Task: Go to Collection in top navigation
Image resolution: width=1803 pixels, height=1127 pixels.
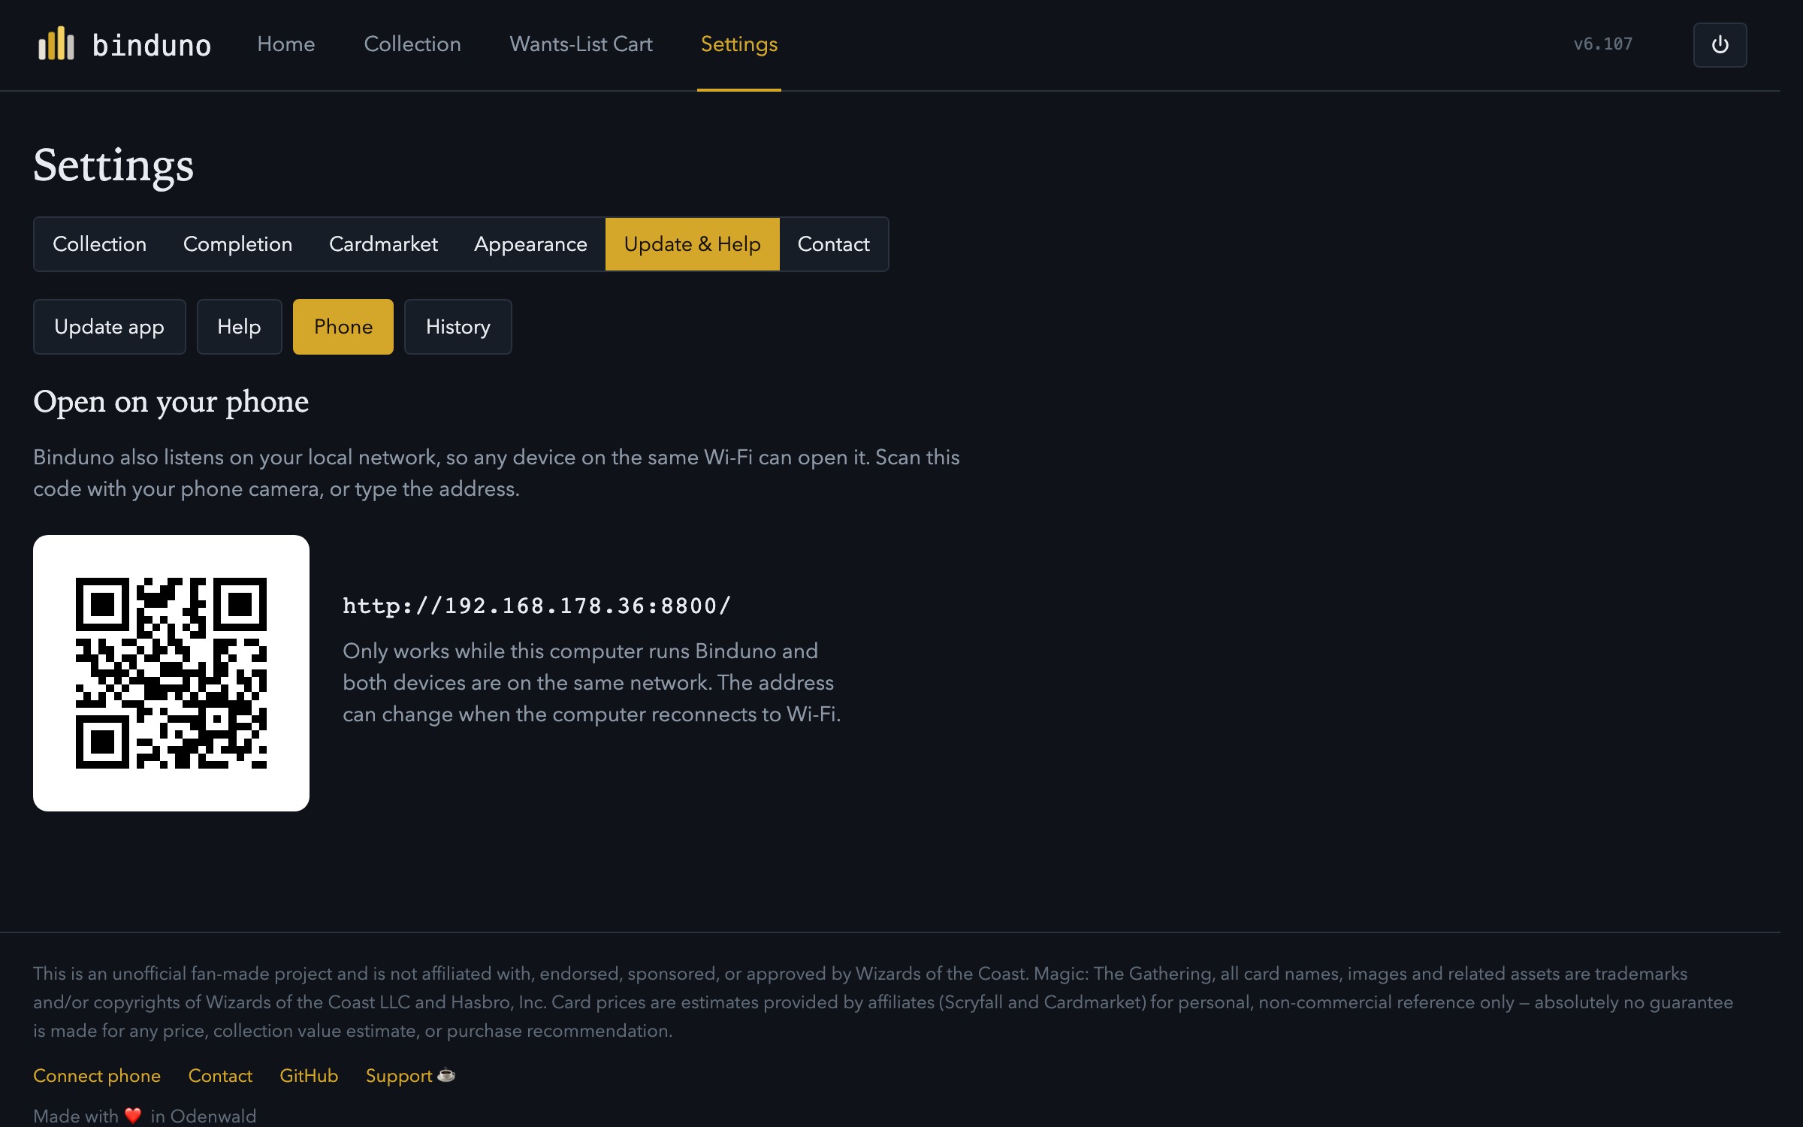Action: 412,44
